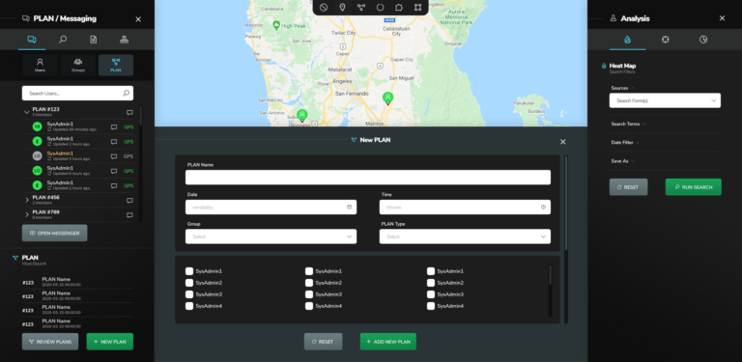
Task: Select the location pin marker tool
Action: coord(342,8)
